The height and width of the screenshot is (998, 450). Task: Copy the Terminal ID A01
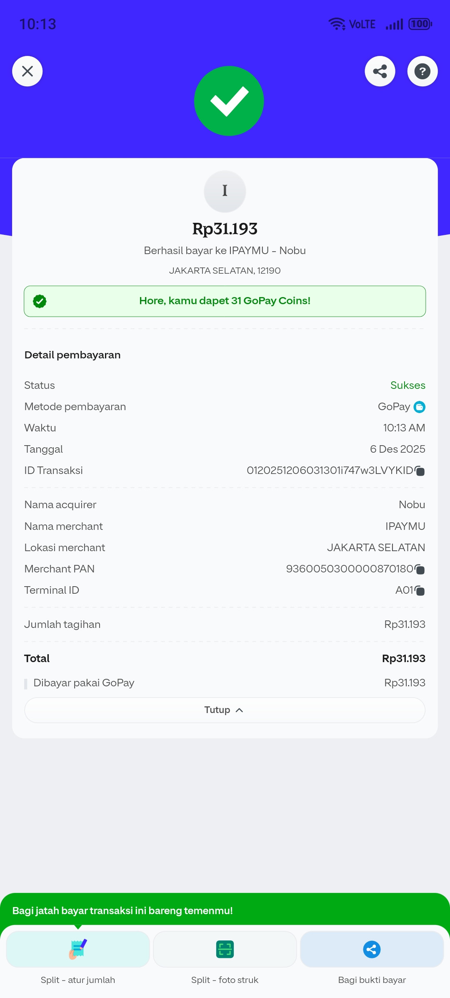420,591
